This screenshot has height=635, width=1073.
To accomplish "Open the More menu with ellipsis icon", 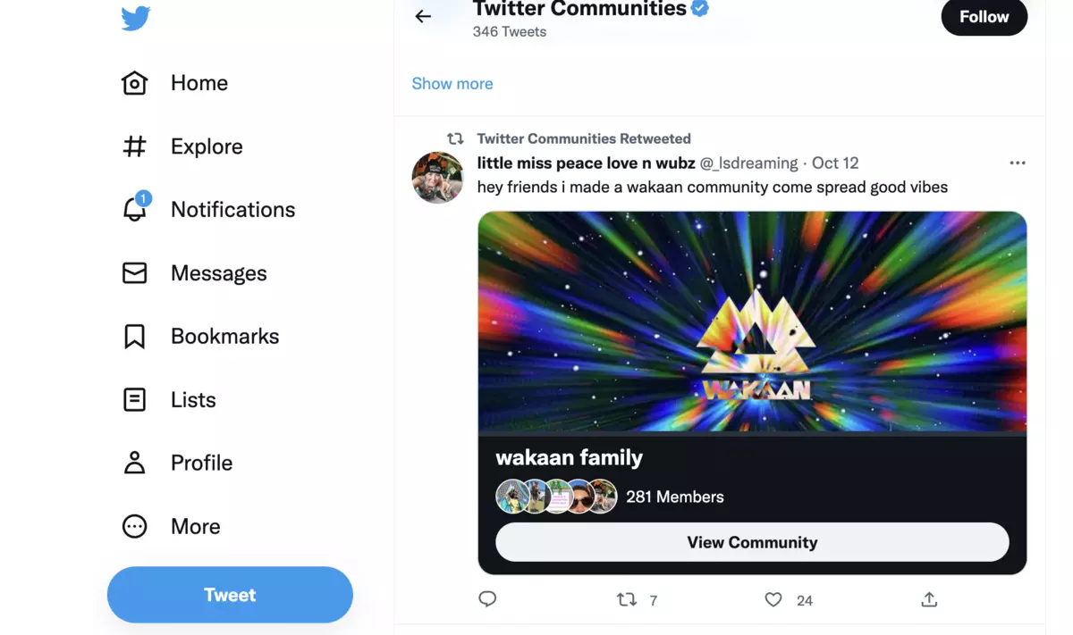I will tap(134, 526).
